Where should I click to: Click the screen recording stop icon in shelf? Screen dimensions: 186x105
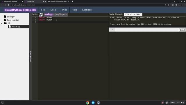[163, 103]
